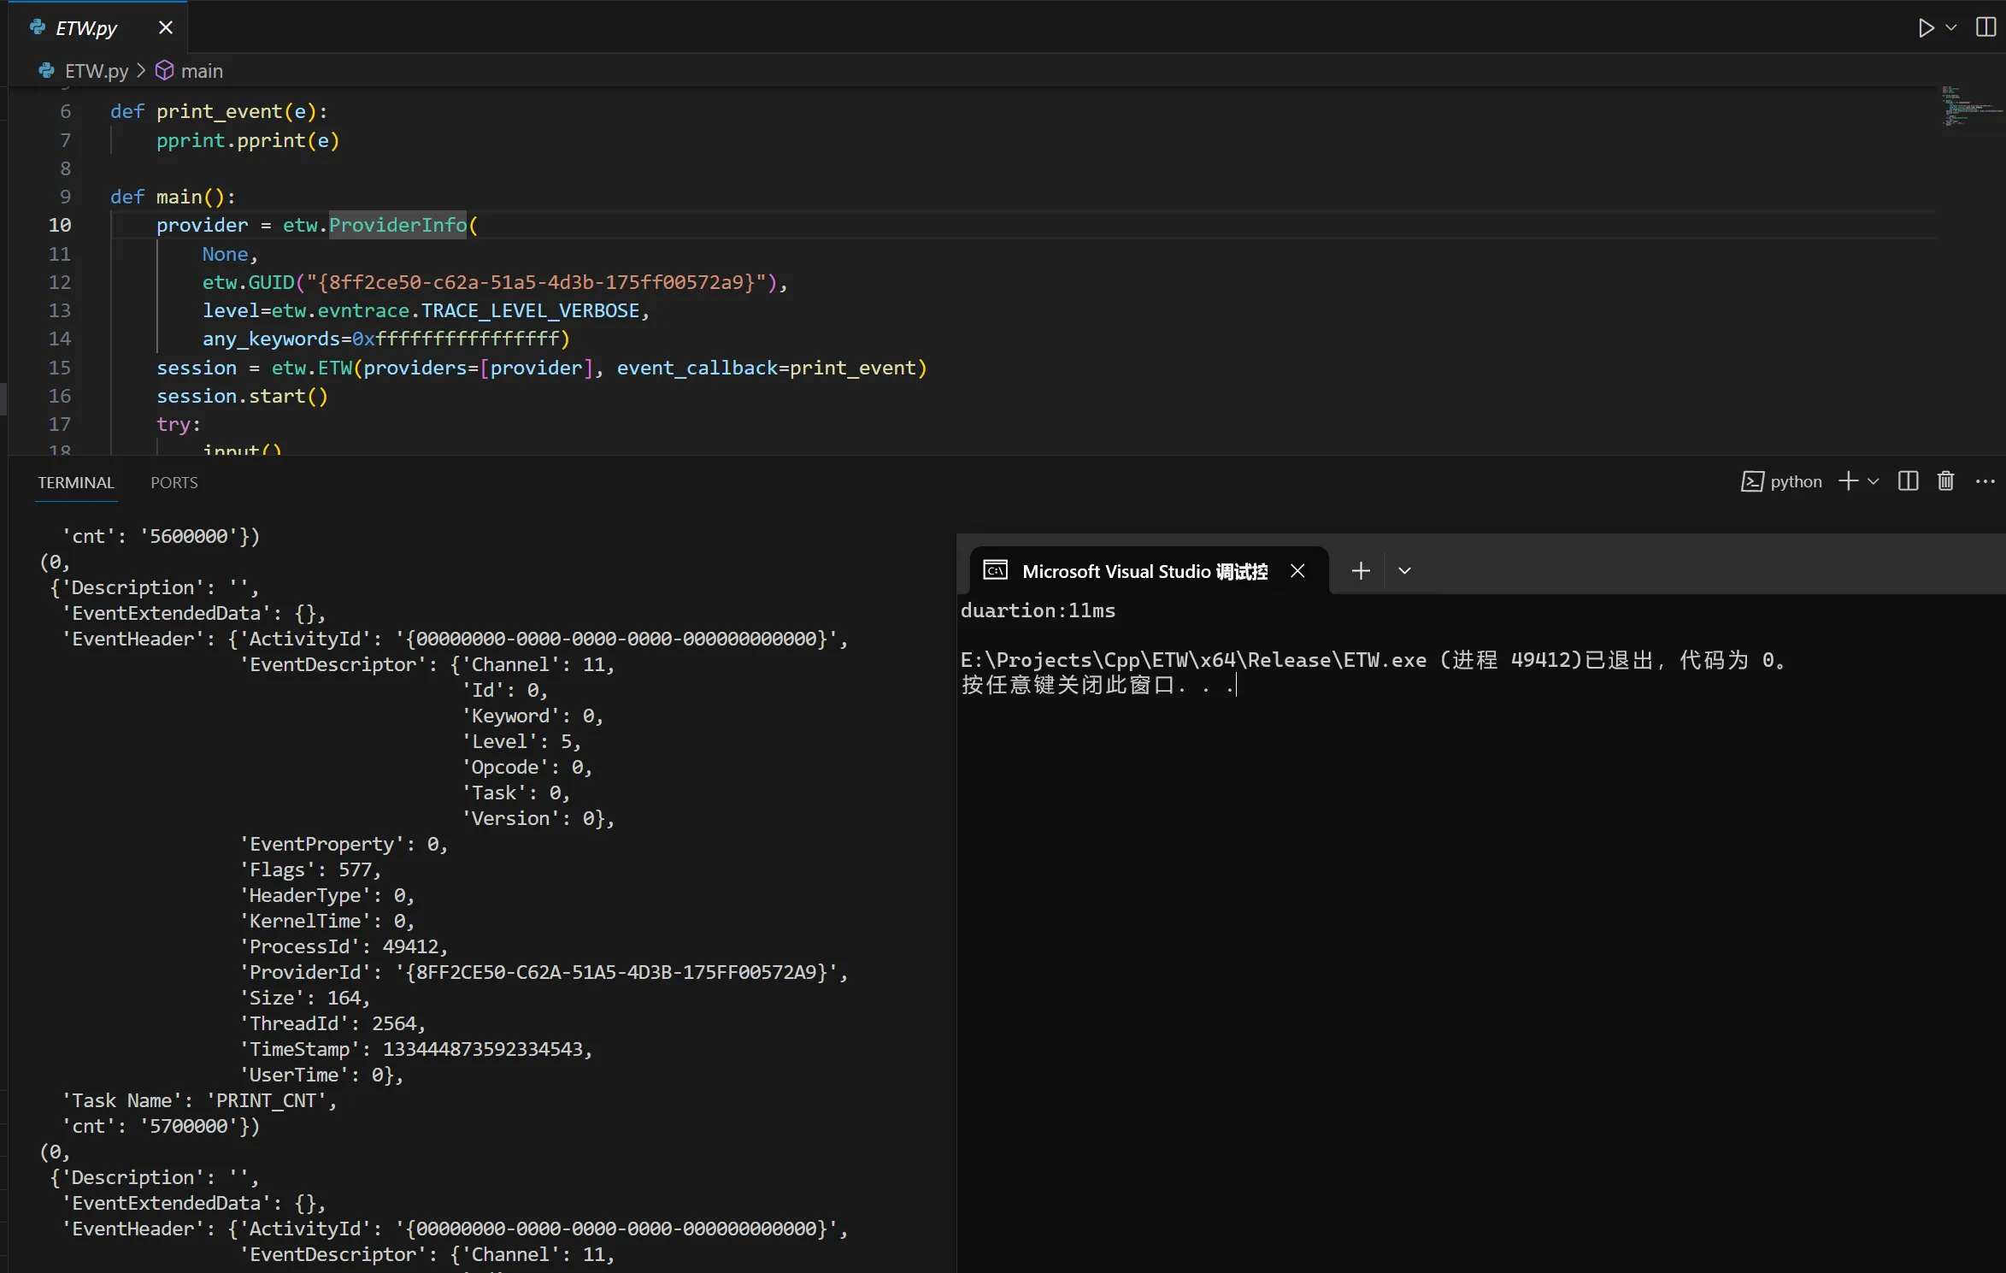2006x1273 pixels.
Task: Switch to the PORTS panel tab
Action: 174,483
